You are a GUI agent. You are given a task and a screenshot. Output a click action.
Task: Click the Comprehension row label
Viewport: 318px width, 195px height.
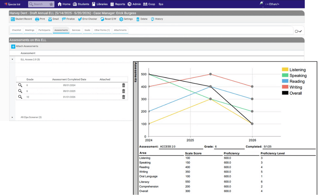[x=149, y=186]
